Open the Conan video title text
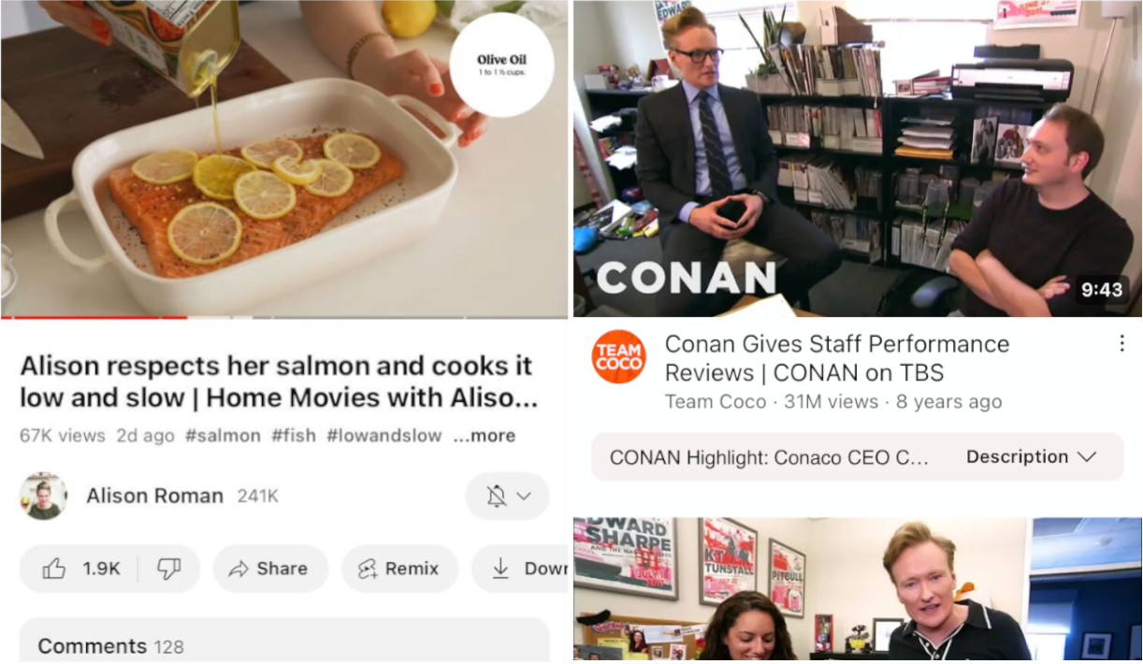 click(x=837, y=358)
